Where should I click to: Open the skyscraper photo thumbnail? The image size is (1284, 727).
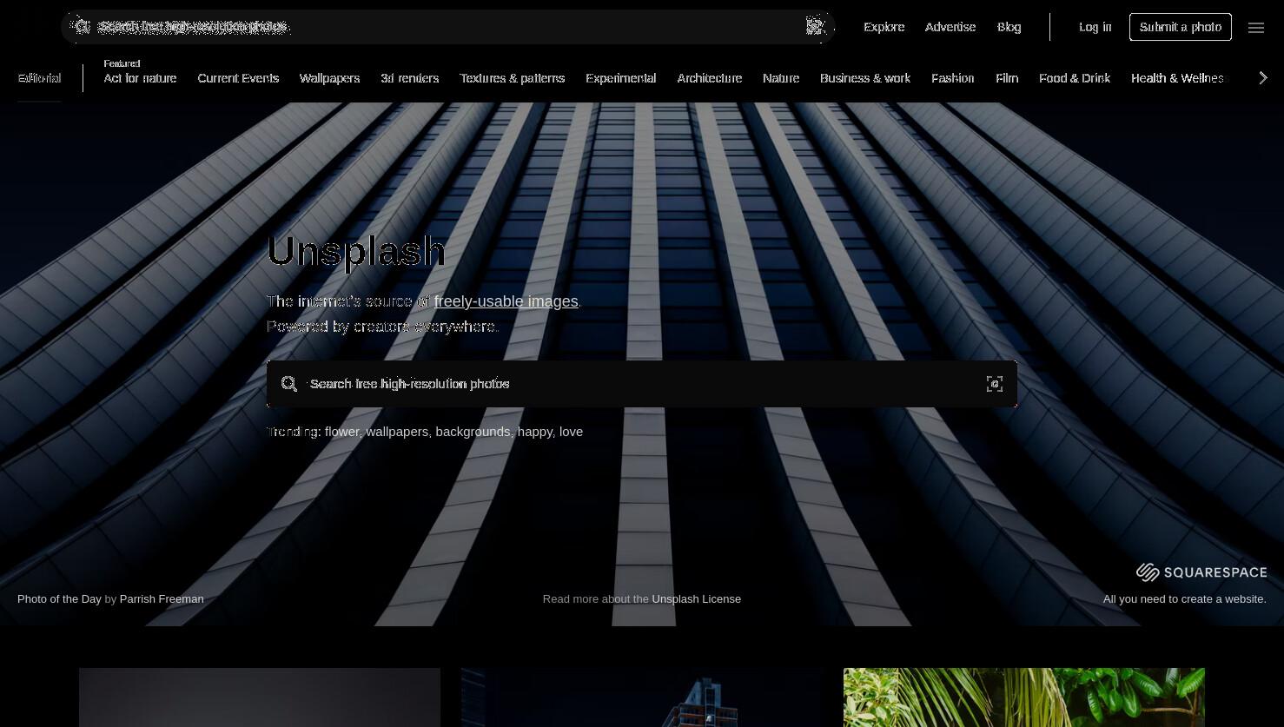tap(642, 697)
